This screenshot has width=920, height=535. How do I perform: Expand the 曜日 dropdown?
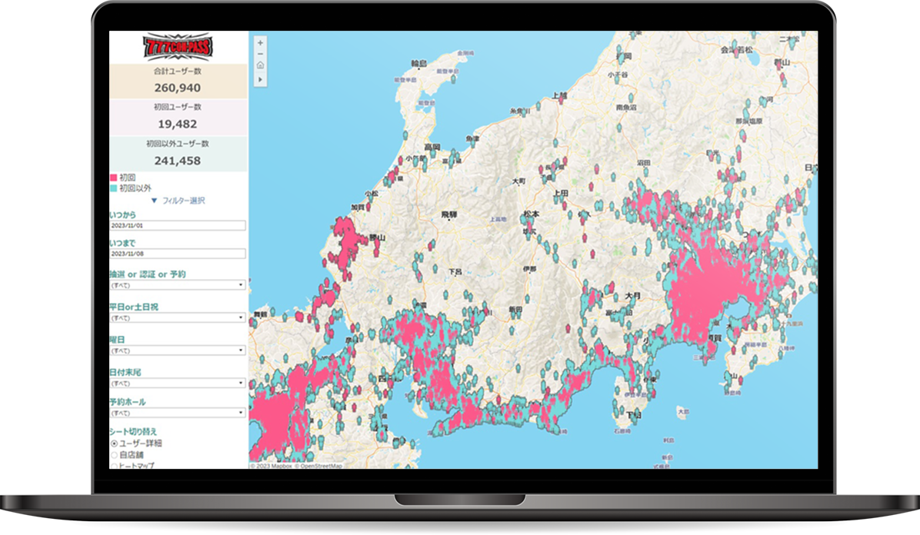click(x=178, y=351)
